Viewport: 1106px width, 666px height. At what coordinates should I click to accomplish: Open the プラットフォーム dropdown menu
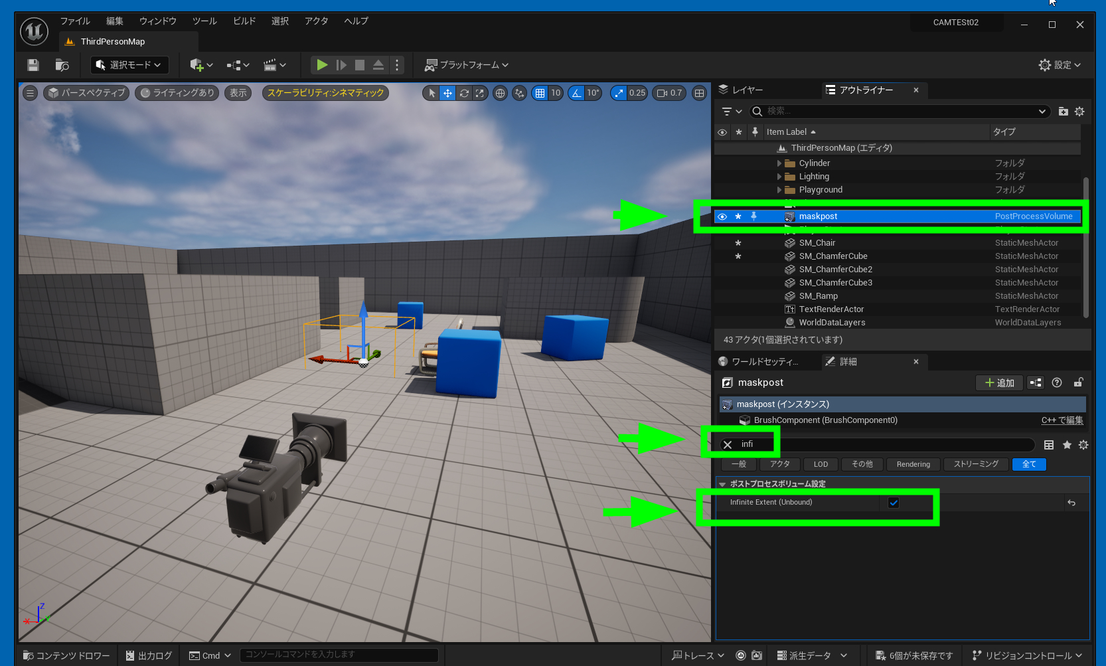(467, 65)
